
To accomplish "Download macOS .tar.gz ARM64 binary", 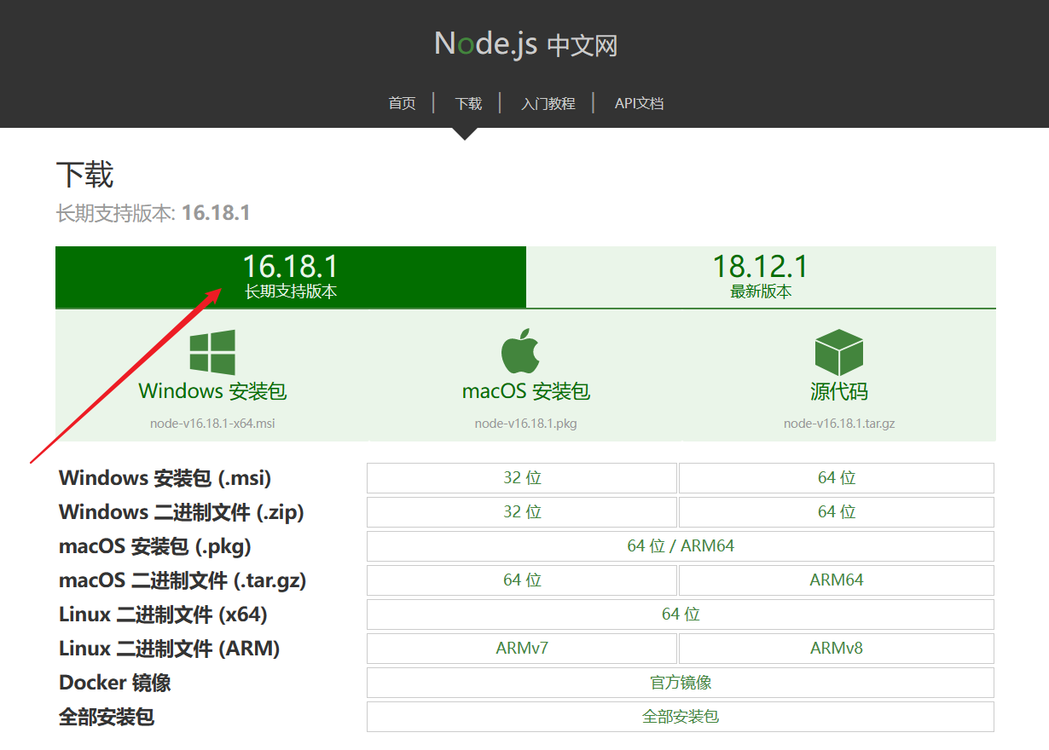I will point(837,580).
